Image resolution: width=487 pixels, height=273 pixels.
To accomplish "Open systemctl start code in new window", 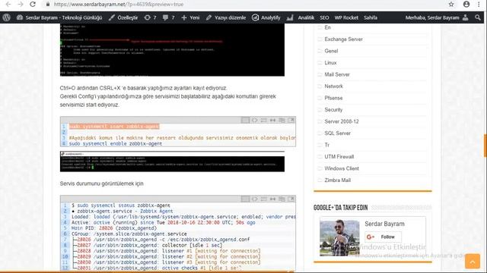I will point(291,120).
